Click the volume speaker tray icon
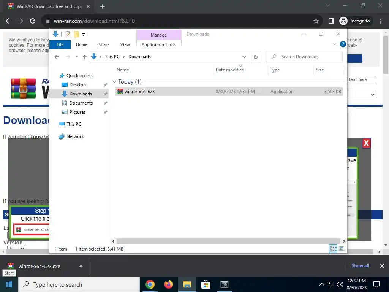 click(340, 284)
